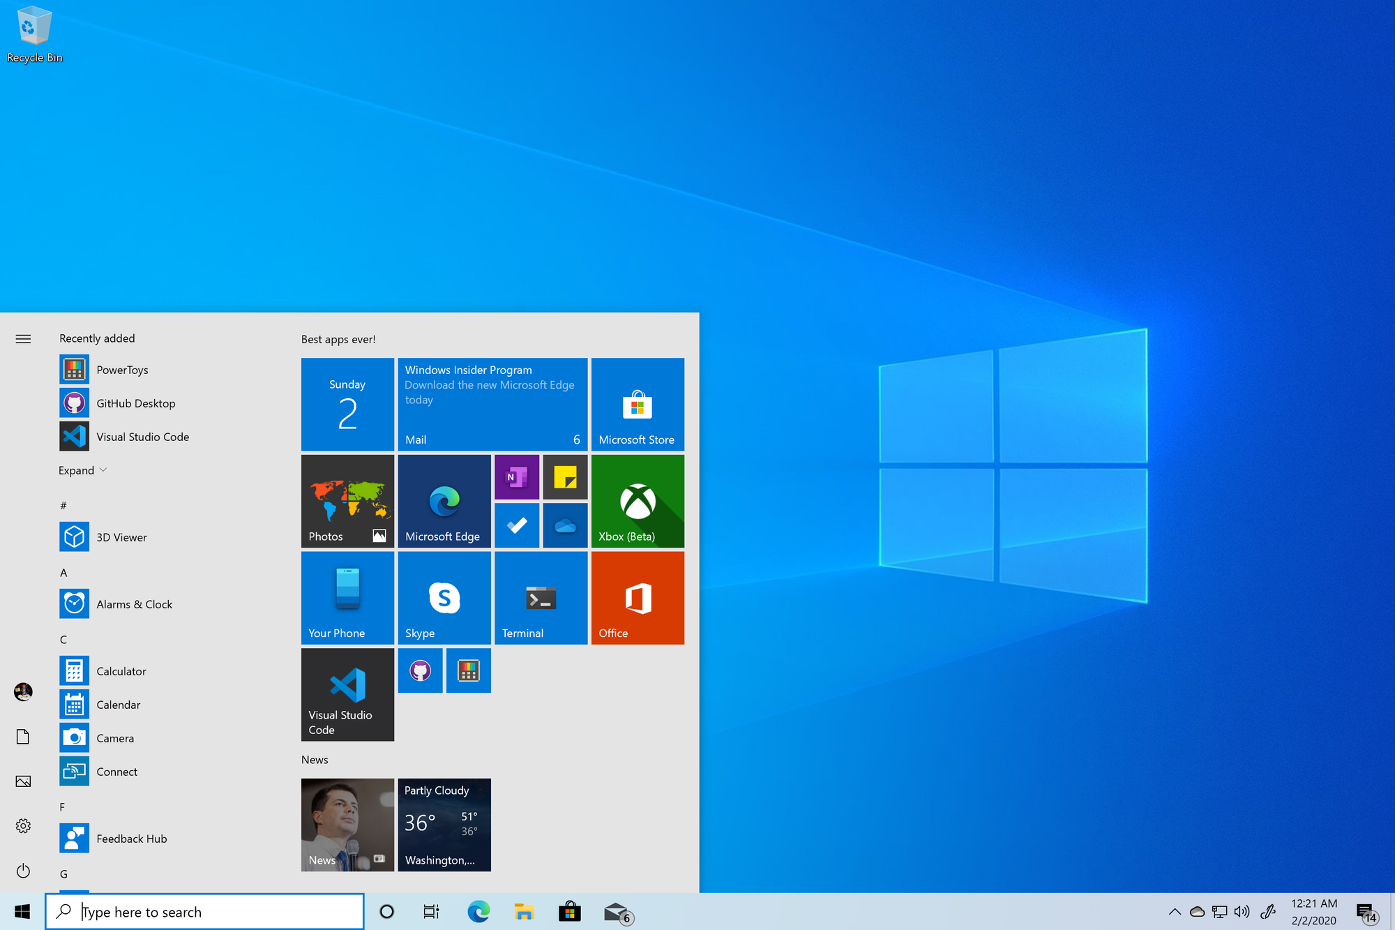Open the Microsoft To Do checkmark tile
The height and width of the screenshot is (930, 1395).
(x=516, y=525)
